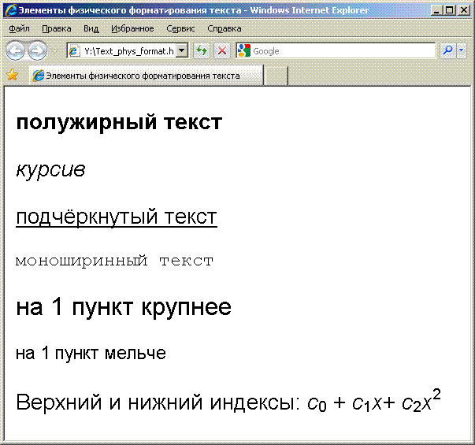Select the Элементы физического форматирования текста tab
This screenshot has width=475, height=445.
pos(147,76)
